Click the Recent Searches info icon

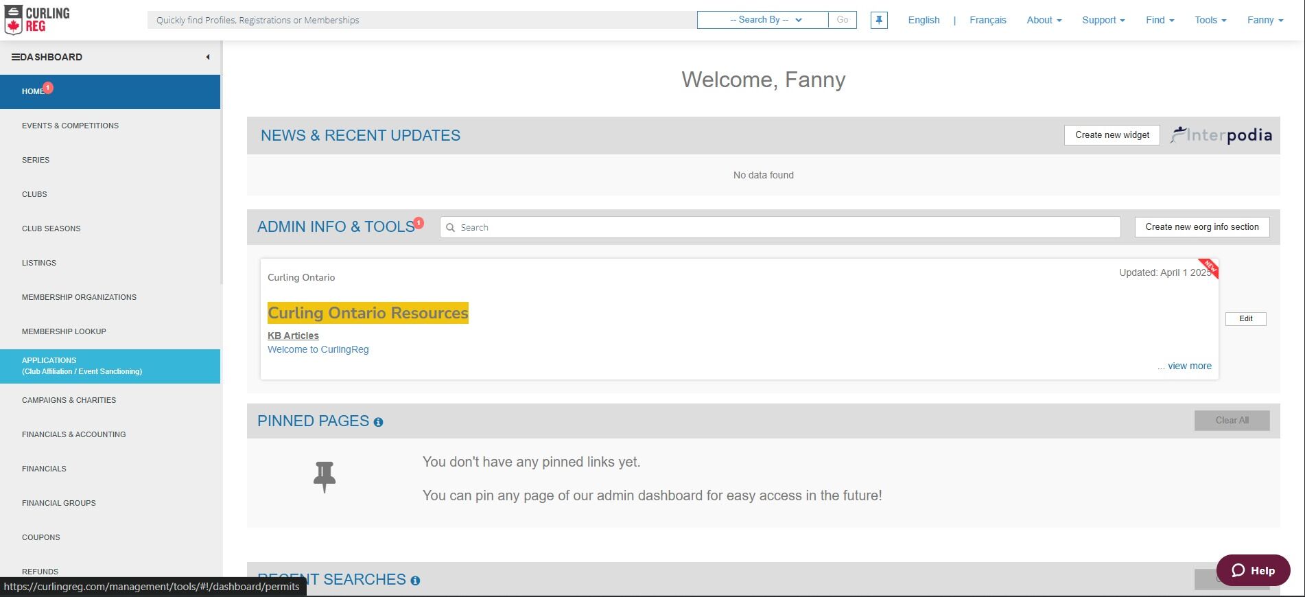point(415,581)
